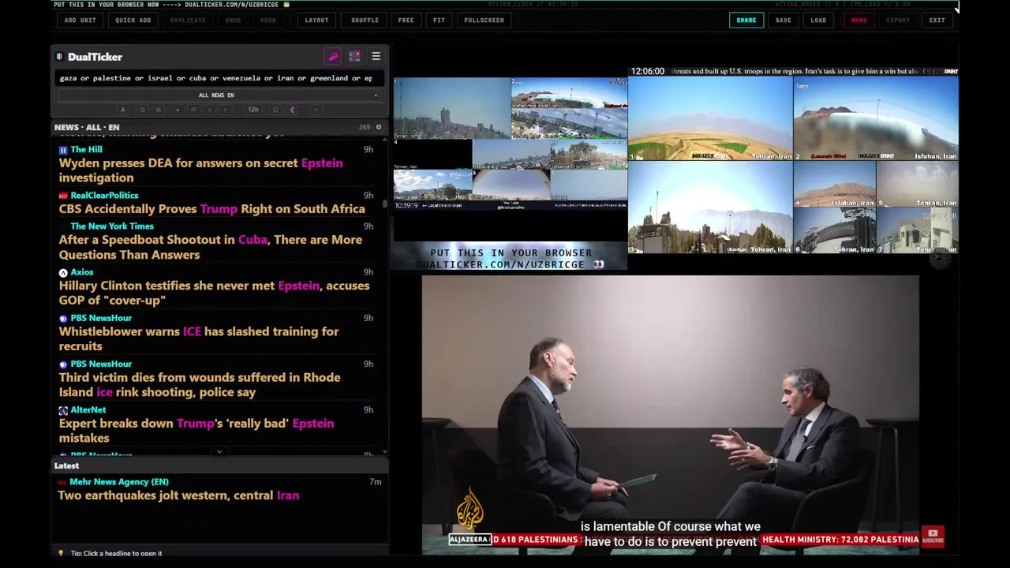Viewport: 1010px width, 568px height.
Task: Open Wyden presses DEA Epstein headline
Action: (x=200, y=170)
